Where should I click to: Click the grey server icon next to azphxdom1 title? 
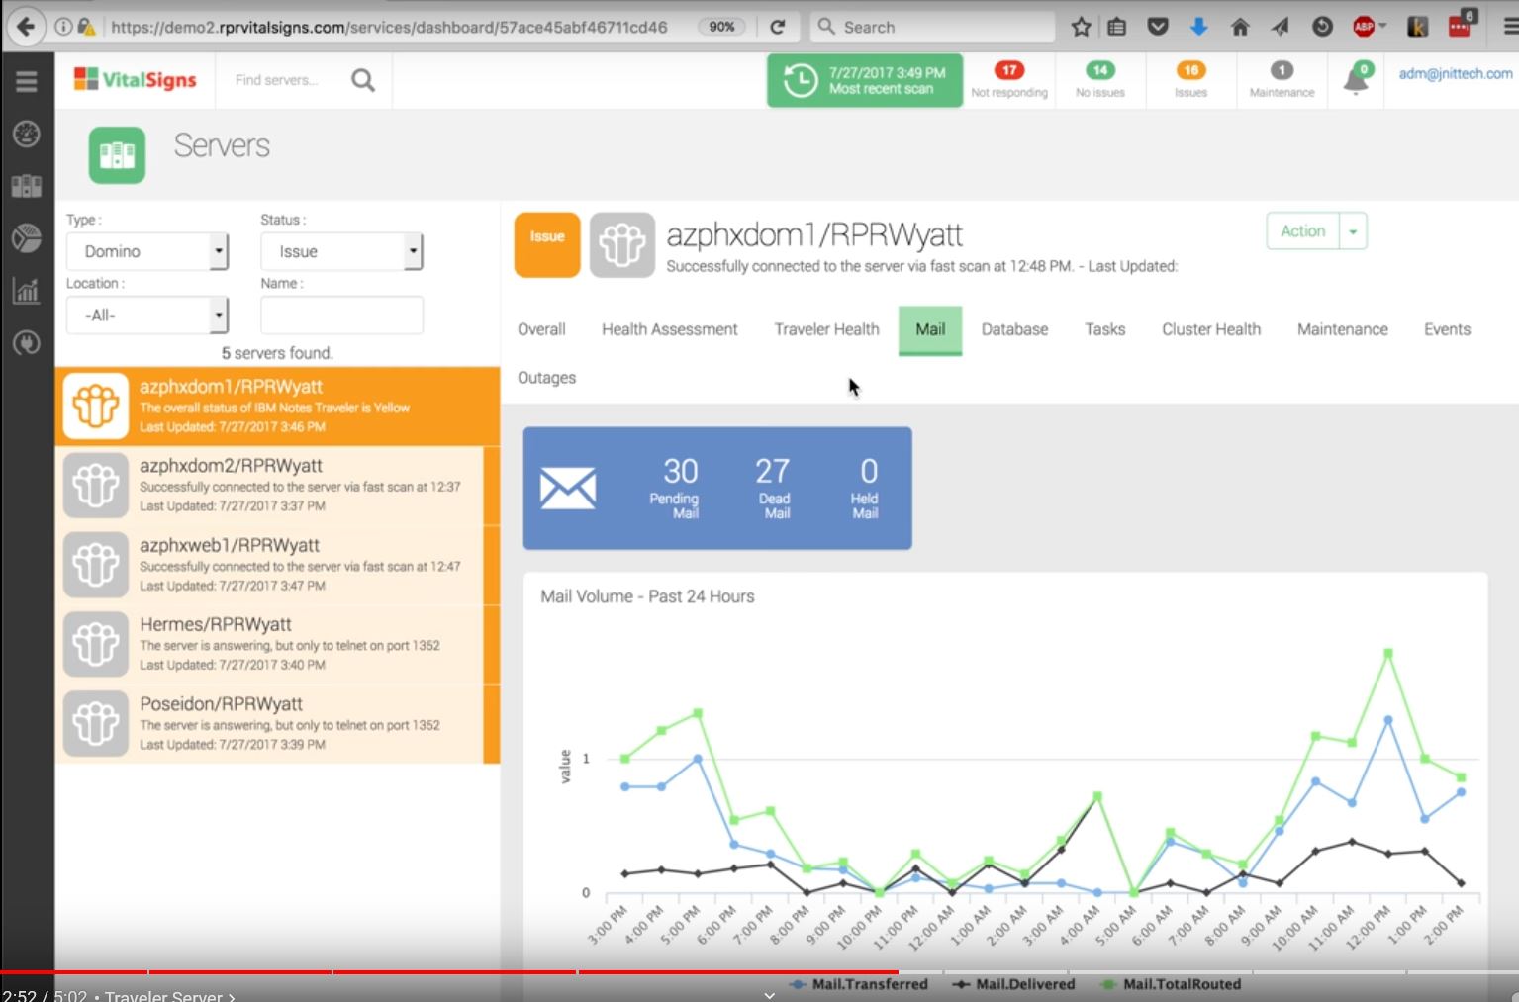tap(622, 245)
